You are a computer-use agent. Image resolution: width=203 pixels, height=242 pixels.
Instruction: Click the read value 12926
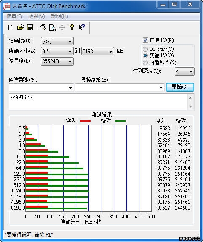pyautogui.click(x=184, y=129)
